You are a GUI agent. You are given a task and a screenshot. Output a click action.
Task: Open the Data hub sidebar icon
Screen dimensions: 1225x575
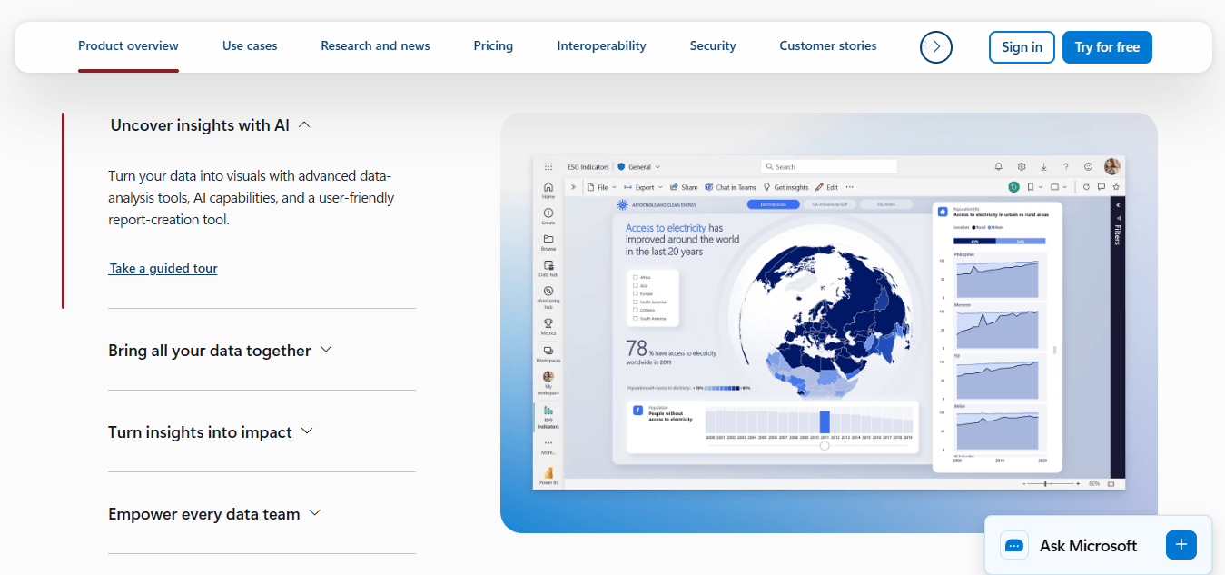(548, 265)
